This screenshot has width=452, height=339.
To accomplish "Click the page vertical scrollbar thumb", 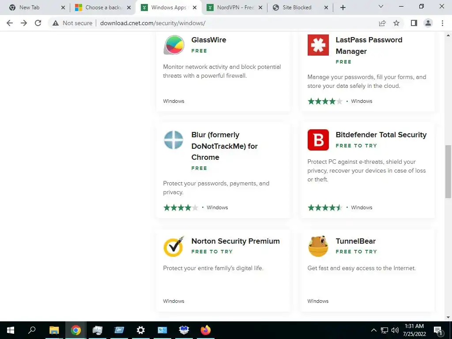I will tap(448, 172).
